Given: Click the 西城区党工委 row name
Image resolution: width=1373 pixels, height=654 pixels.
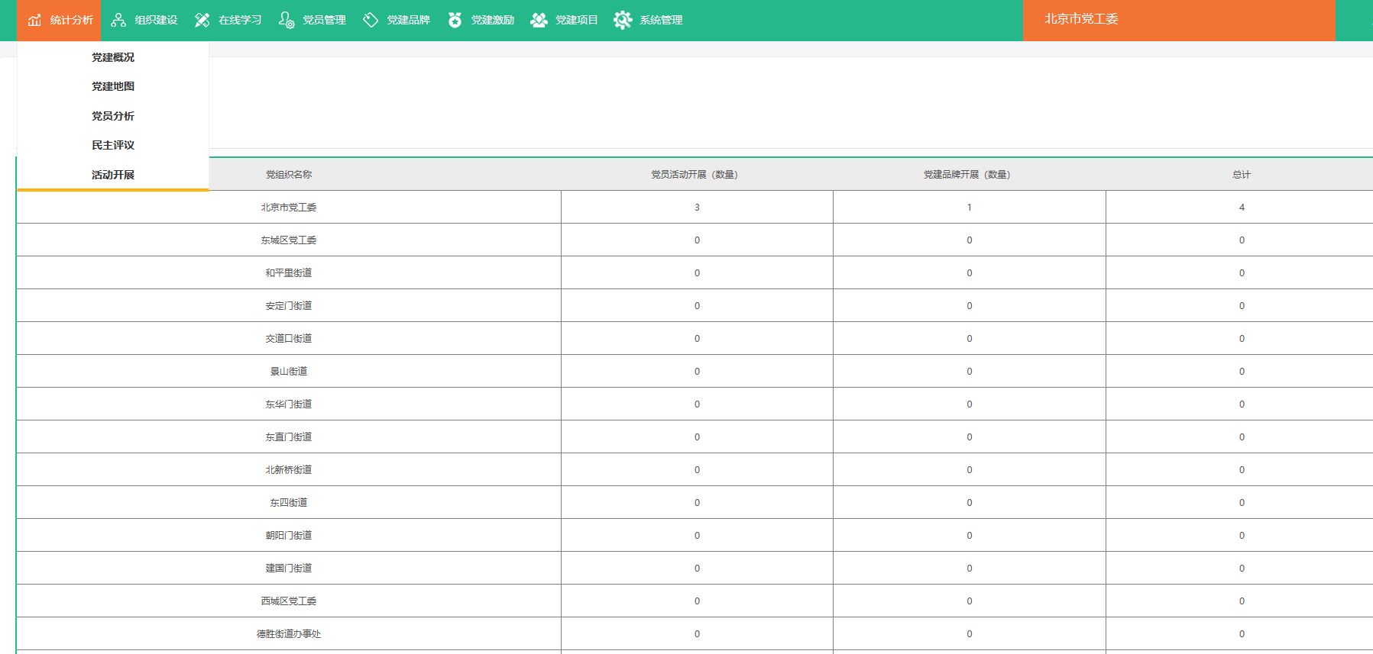Looking at the screenshot, I should (289, 601).
